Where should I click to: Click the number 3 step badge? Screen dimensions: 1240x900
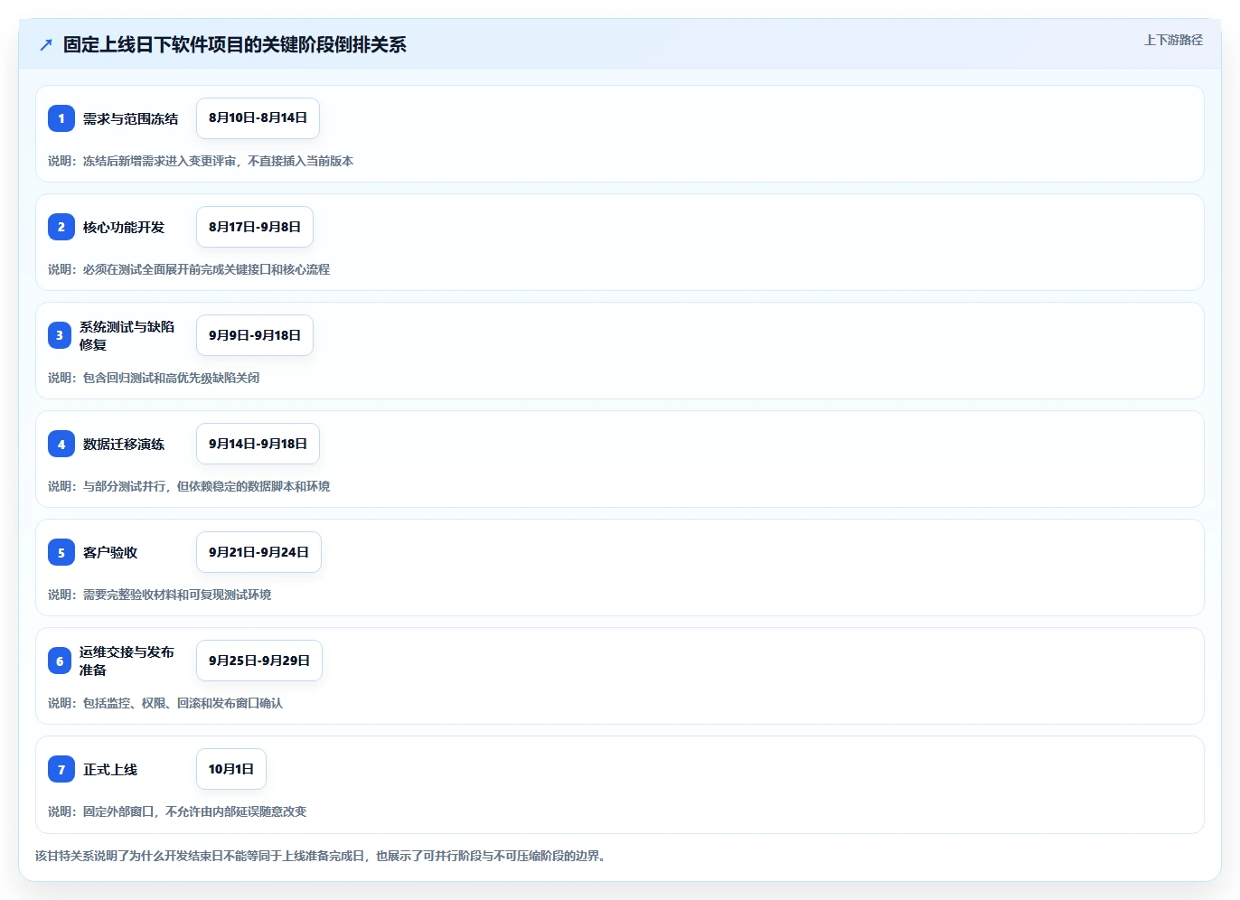(x=60, y=335)
